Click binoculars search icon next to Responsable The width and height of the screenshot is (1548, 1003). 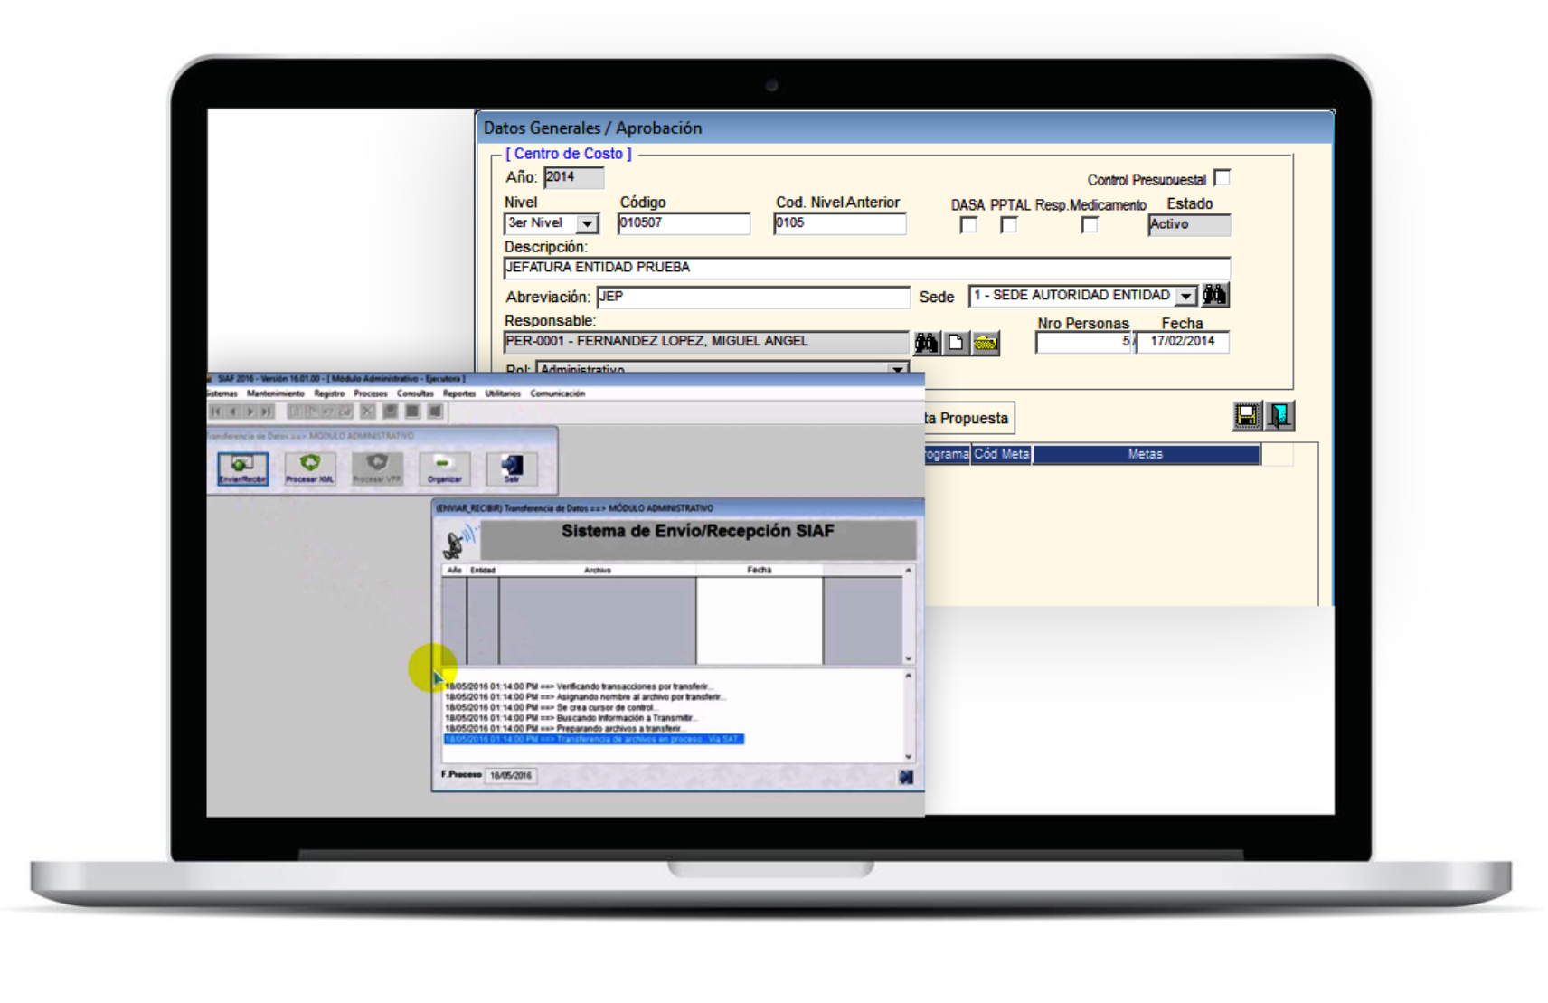[x=926, y=343]
